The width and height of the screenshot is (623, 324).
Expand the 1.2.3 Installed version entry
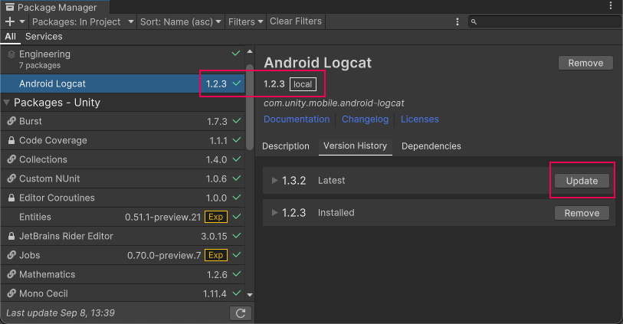point(275,213)
